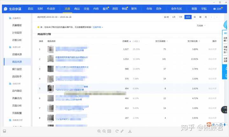Download the image via the download icon
Screen dimensions: 229x137
(130, 131)
